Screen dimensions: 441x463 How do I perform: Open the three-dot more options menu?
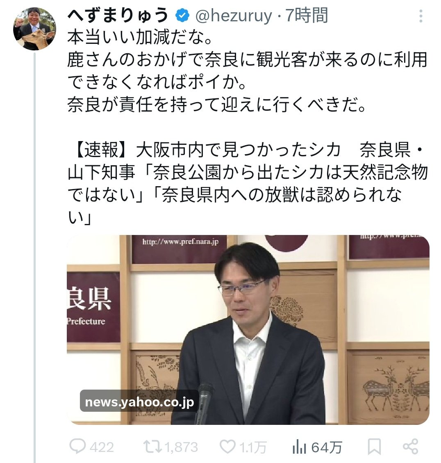tap(421, 16)
